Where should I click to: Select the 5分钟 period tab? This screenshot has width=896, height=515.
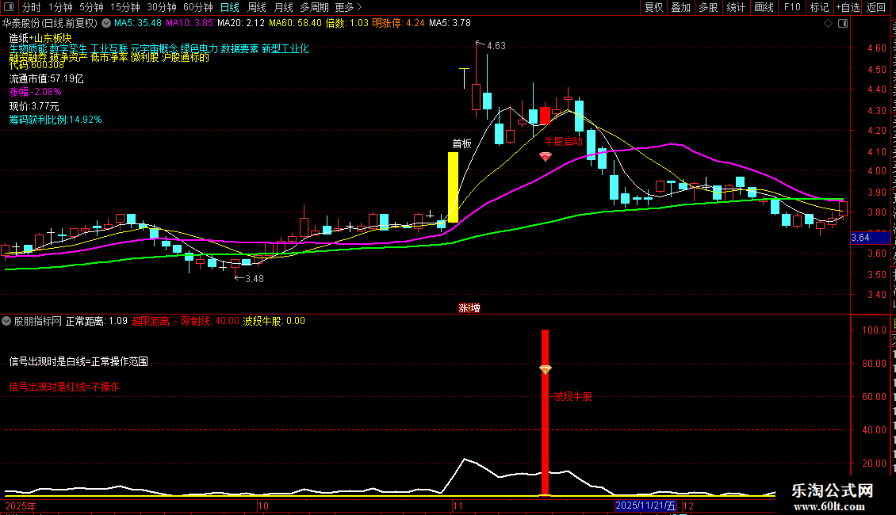pos(91,7)
